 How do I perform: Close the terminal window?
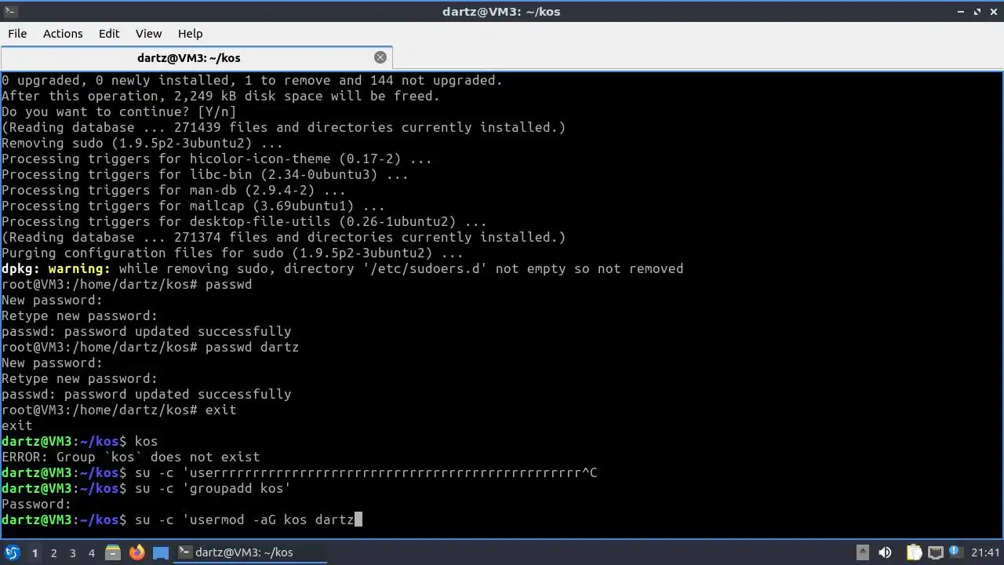click(993, 12)
